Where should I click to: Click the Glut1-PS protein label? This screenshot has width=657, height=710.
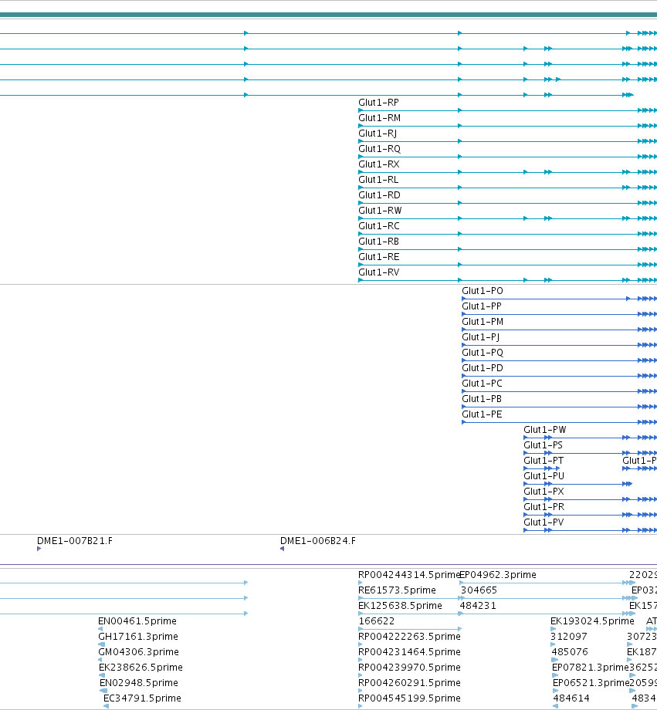[543, 445]
